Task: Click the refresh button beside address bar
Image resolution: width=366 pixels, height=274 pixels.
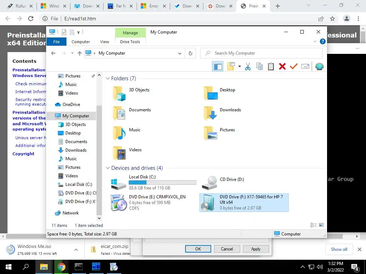Action: (191, 54)
